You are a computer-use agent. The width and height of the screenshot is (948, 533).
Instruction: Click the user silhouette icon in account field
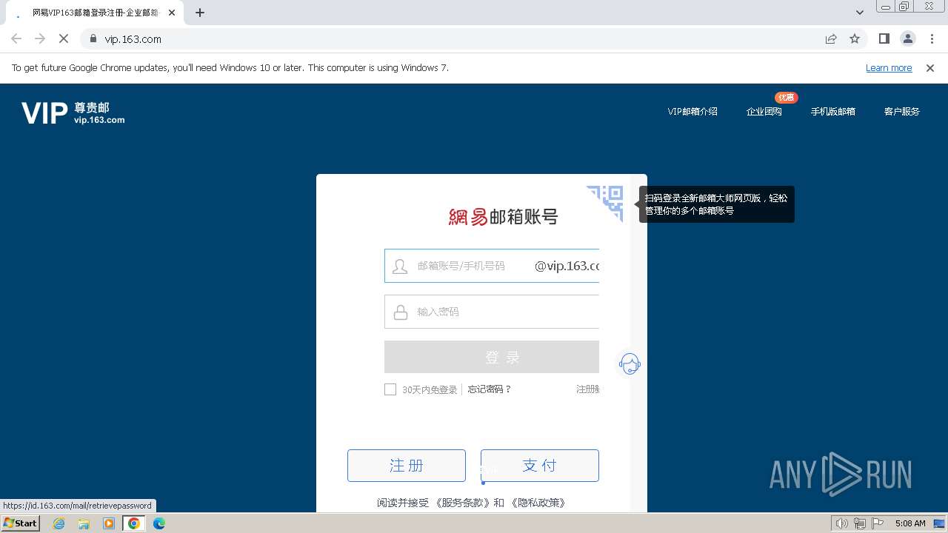400,266
